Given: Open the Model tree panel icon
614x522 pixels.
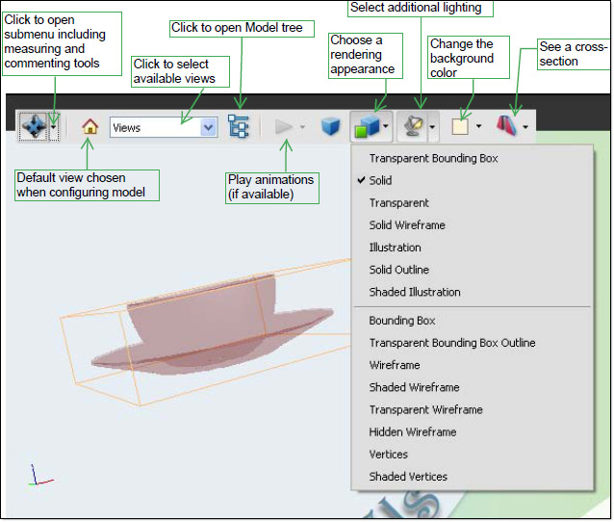Looking at the screenshot, I should (x=238, y=126).
